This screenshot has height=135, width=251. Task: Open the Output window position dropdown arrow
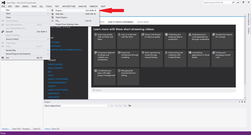[240, 102]
